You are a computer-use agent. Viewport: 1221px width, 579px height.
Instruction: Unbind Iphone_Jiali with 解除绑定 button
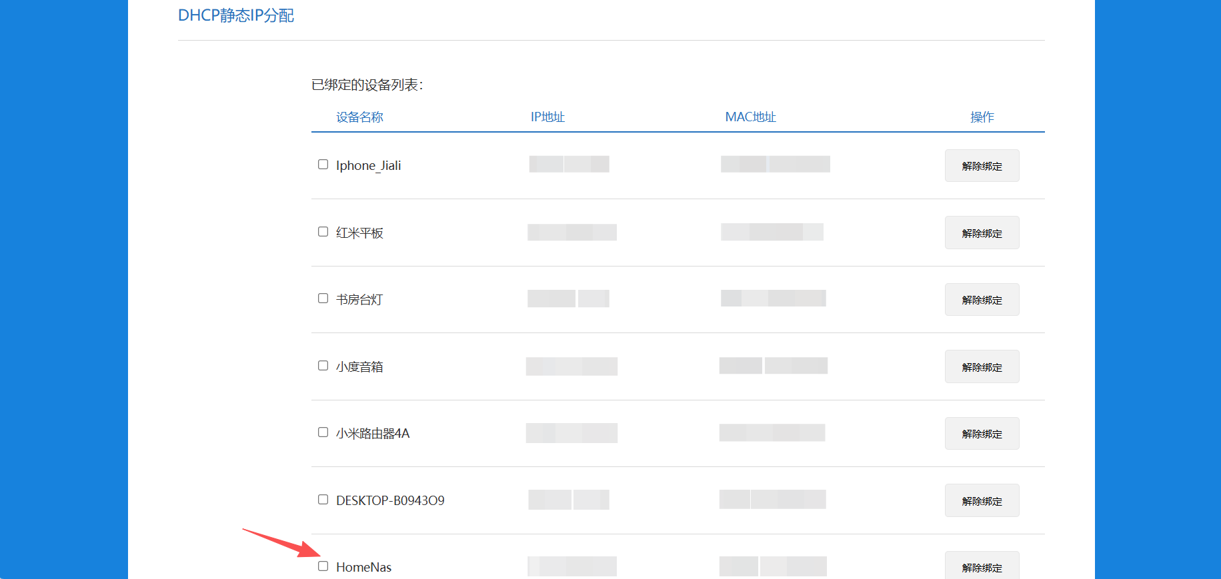pyautogui.click(x=982, y=166)
